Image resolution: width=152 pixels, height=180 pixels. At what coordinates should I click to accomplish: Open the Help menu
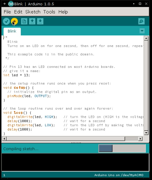[x=63, y=12]
